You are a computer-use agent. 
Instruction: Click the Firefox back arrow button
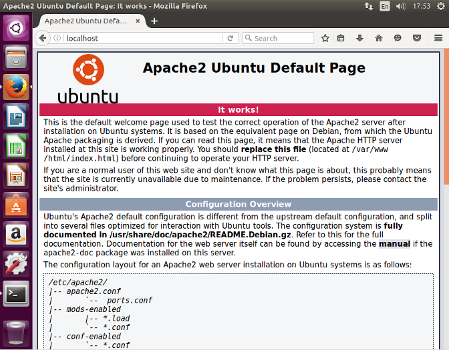(43, 38)
